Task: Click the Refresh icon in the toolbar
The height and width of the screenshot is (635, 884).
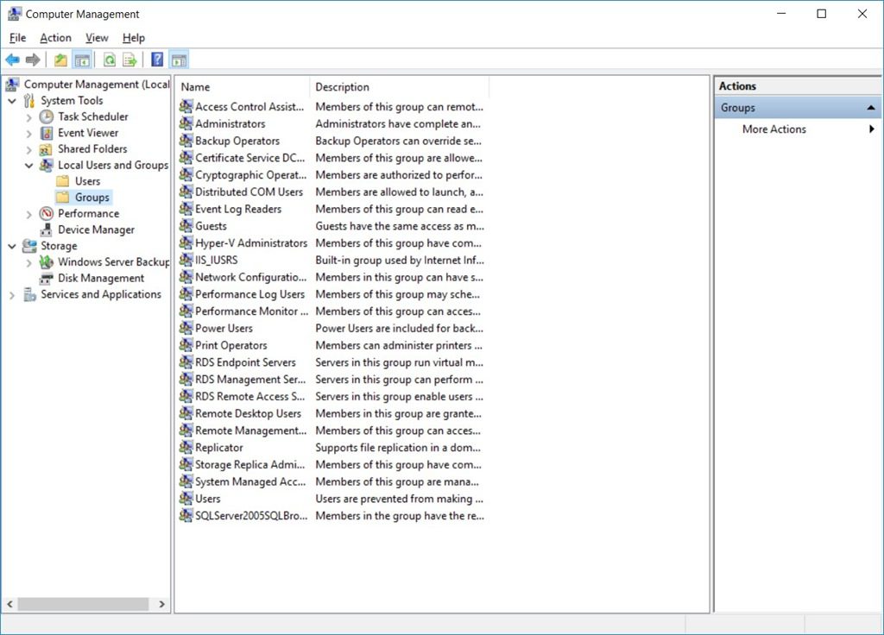Action: [x=109, y=60]
